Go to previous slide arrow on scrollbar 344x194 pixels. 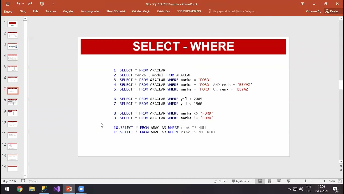click(341, 166)
